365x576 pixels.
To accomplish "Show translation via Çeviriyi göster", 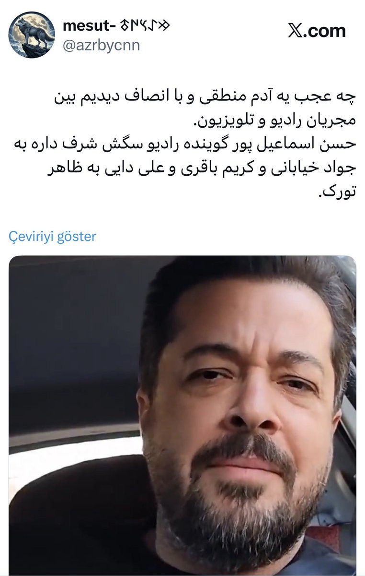I will 53,237.
